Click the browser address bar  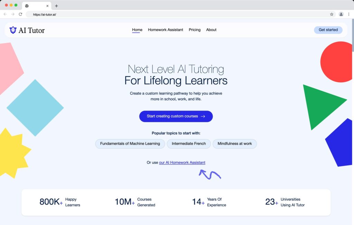(104, 14)
